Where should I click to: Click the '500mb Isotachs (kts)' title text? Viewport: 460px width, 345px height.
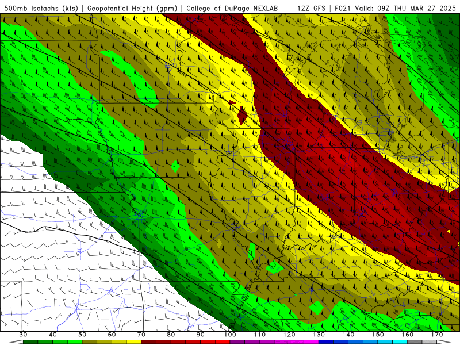click(x=40, y=9)
